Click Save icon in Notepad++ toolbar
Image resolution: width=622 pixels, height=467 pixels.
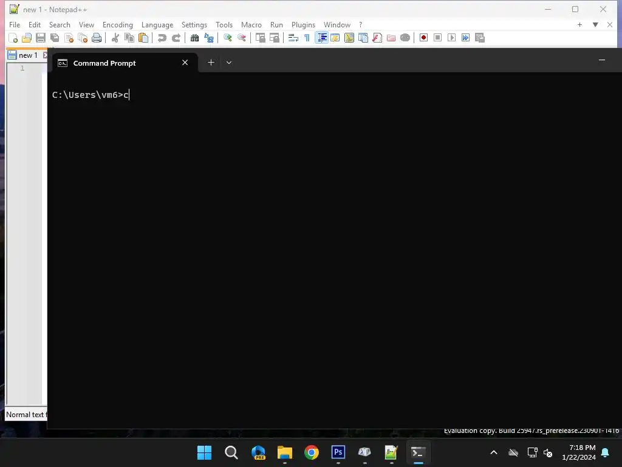(x=41, y=38)
